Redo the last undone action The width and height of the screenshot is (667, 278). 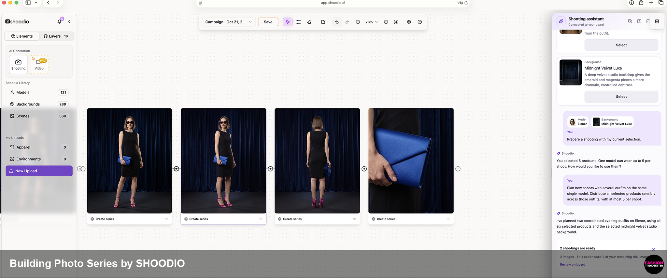[x=347, y=22]
